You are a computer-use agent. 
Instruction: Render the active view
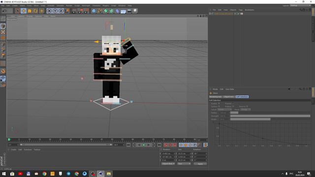click(74, 11)
